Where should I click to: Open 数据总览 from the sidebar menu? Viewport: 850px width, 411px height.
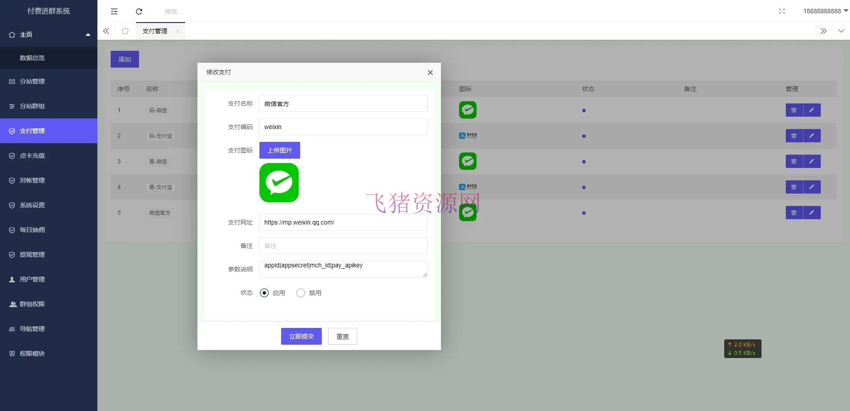tap(31, 58)
